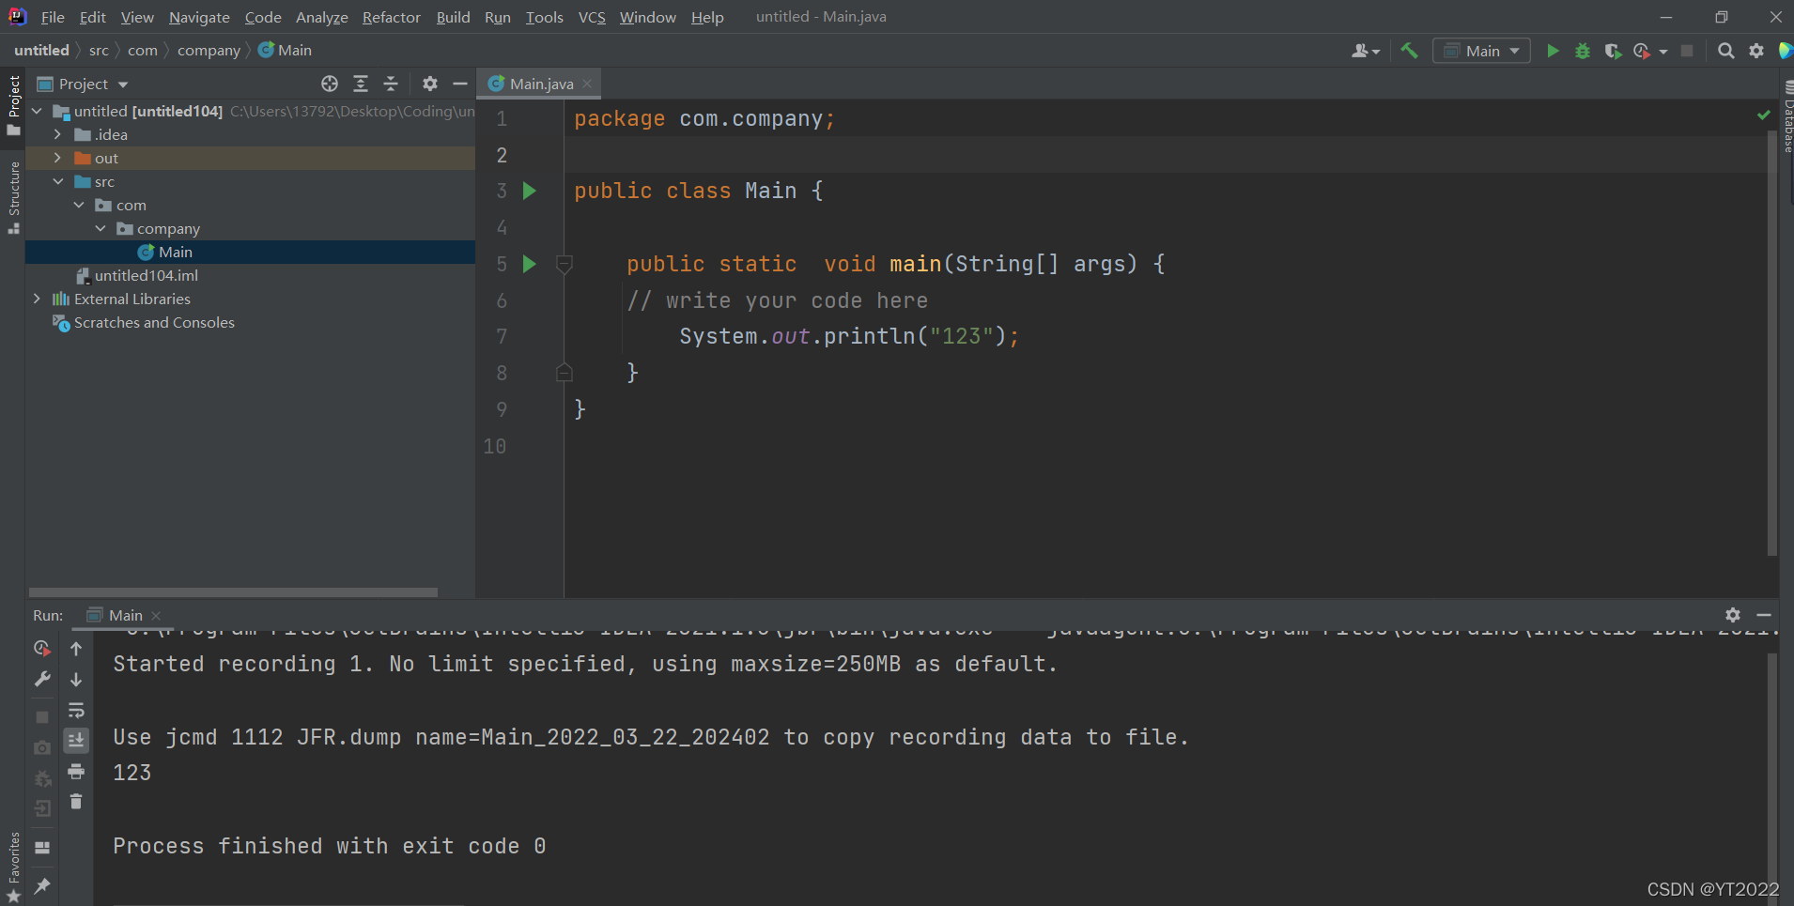Rerun with profiler in Run panel
Image resolution: width=1794 pixels, height=906 pixels.
(x=42, y=648)
